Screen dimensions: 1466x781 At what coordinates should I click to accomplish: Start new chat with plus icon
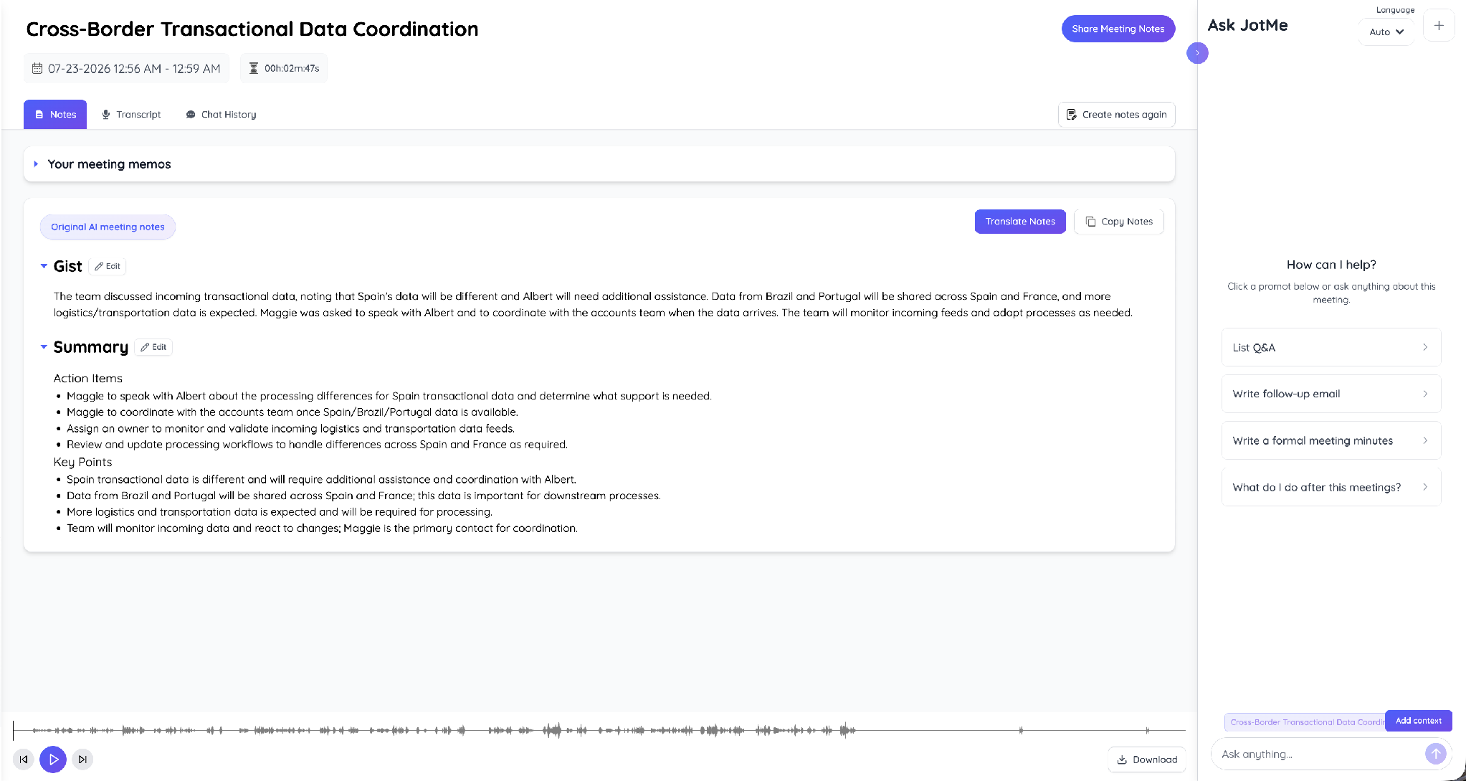(1438, 26)
